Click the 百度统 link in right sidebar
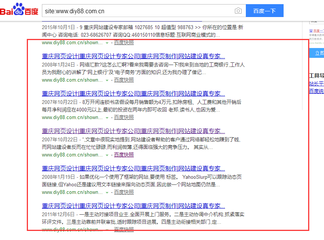The image size is (324, 240). pos(316,91)
